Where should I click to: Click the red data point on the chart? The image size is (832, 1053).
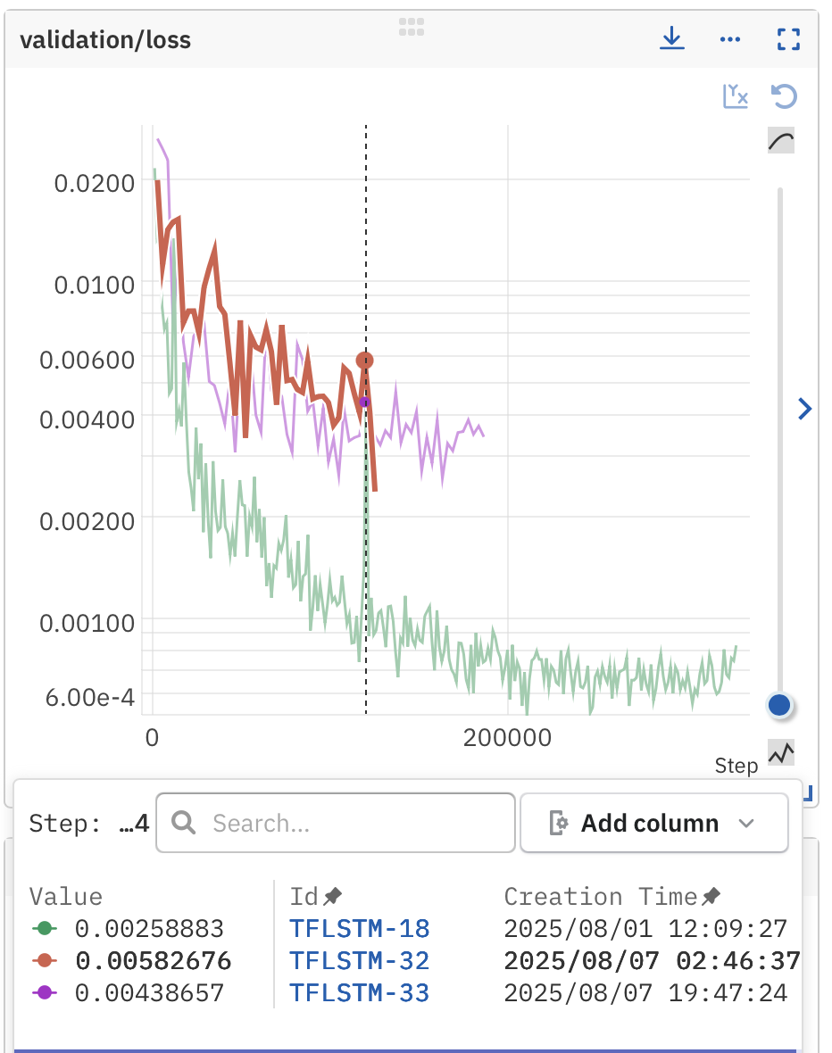364,361
